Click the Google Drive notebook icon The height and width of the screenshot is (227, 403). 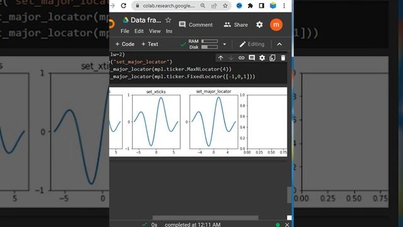coord(125,20)
